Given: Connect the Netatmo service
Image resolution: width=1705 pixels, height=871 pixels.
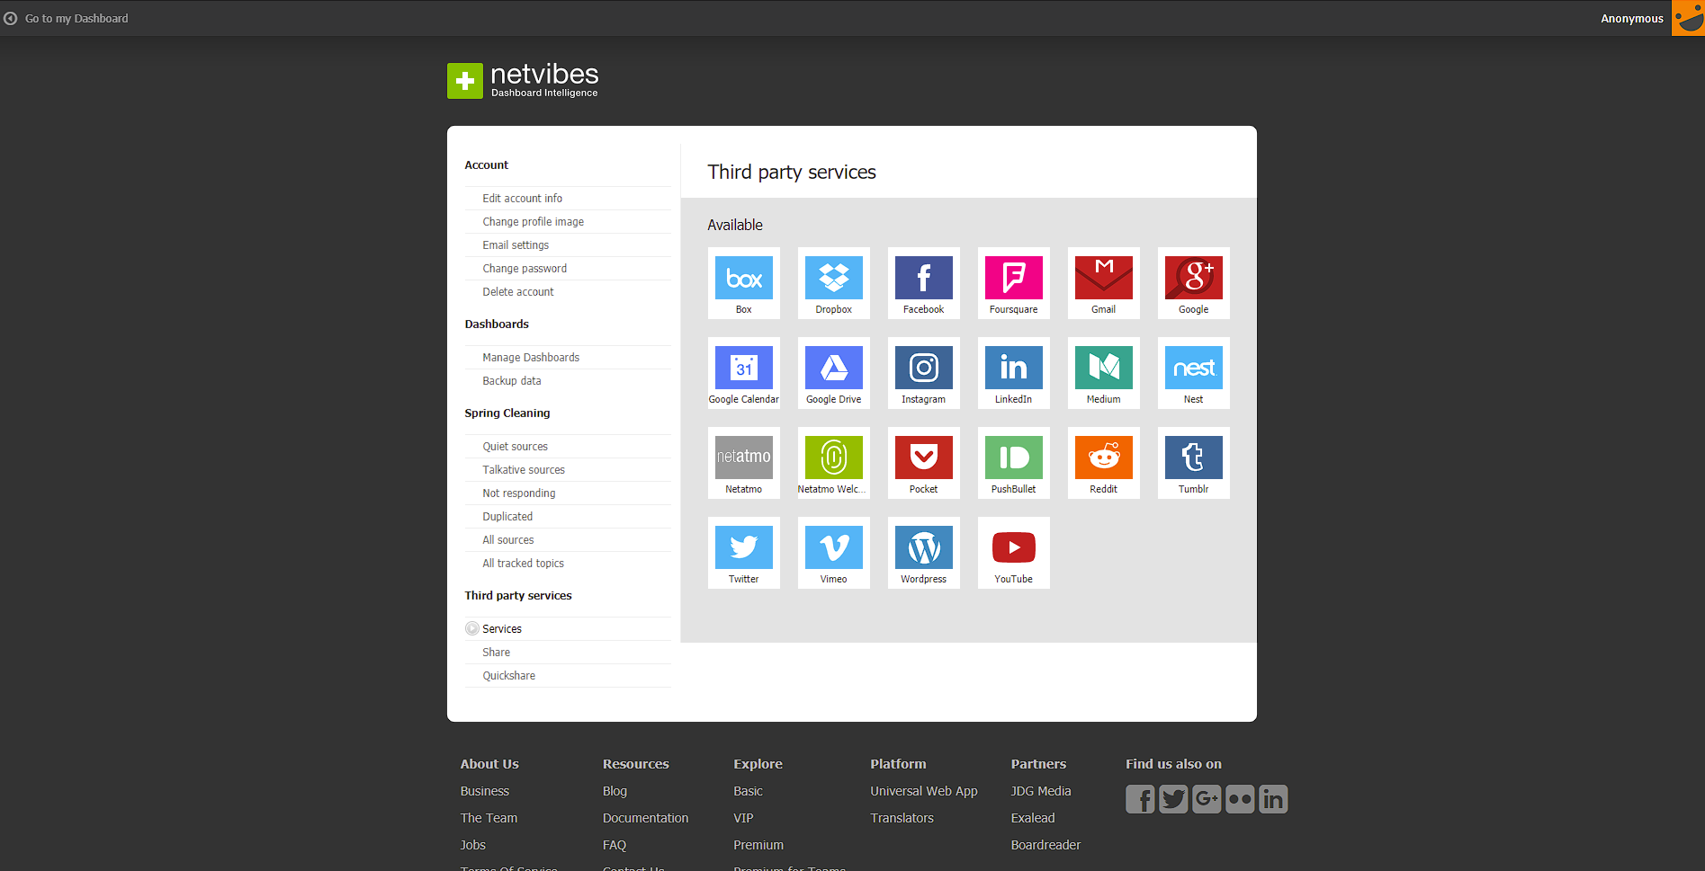Looking at the screenshot, I should [743, 463].
